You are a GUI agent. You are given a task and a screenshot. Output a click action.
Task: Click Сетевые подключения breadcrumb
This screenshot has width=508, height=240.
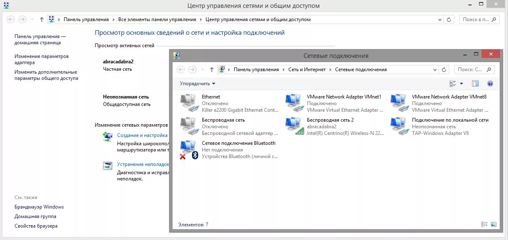[361, 70]
